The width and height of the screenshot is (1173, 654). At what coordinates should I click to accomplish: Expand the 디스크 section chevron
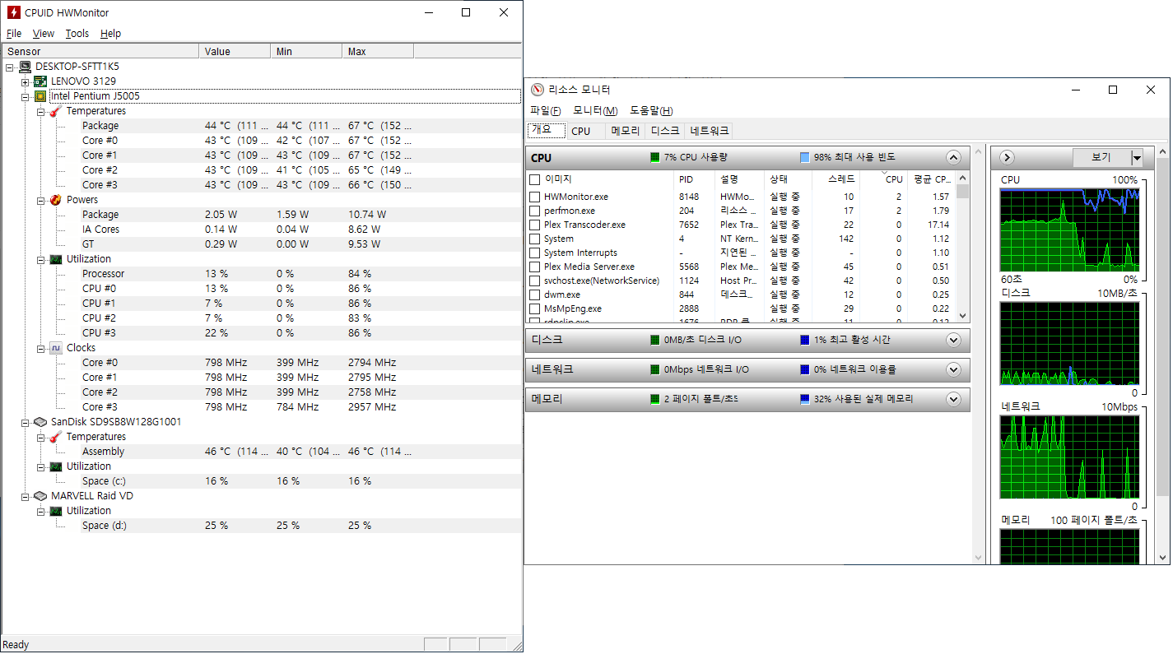pos(953,340)
